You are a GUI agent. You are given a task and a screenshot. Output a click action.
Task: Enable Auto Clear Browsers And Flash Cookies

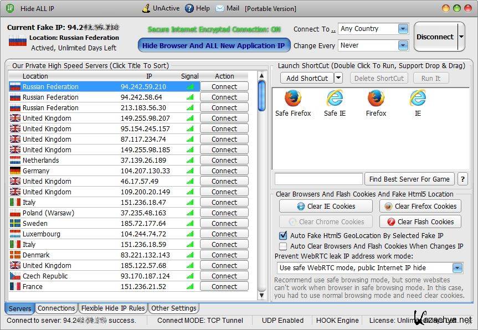[x=284, y=246]
